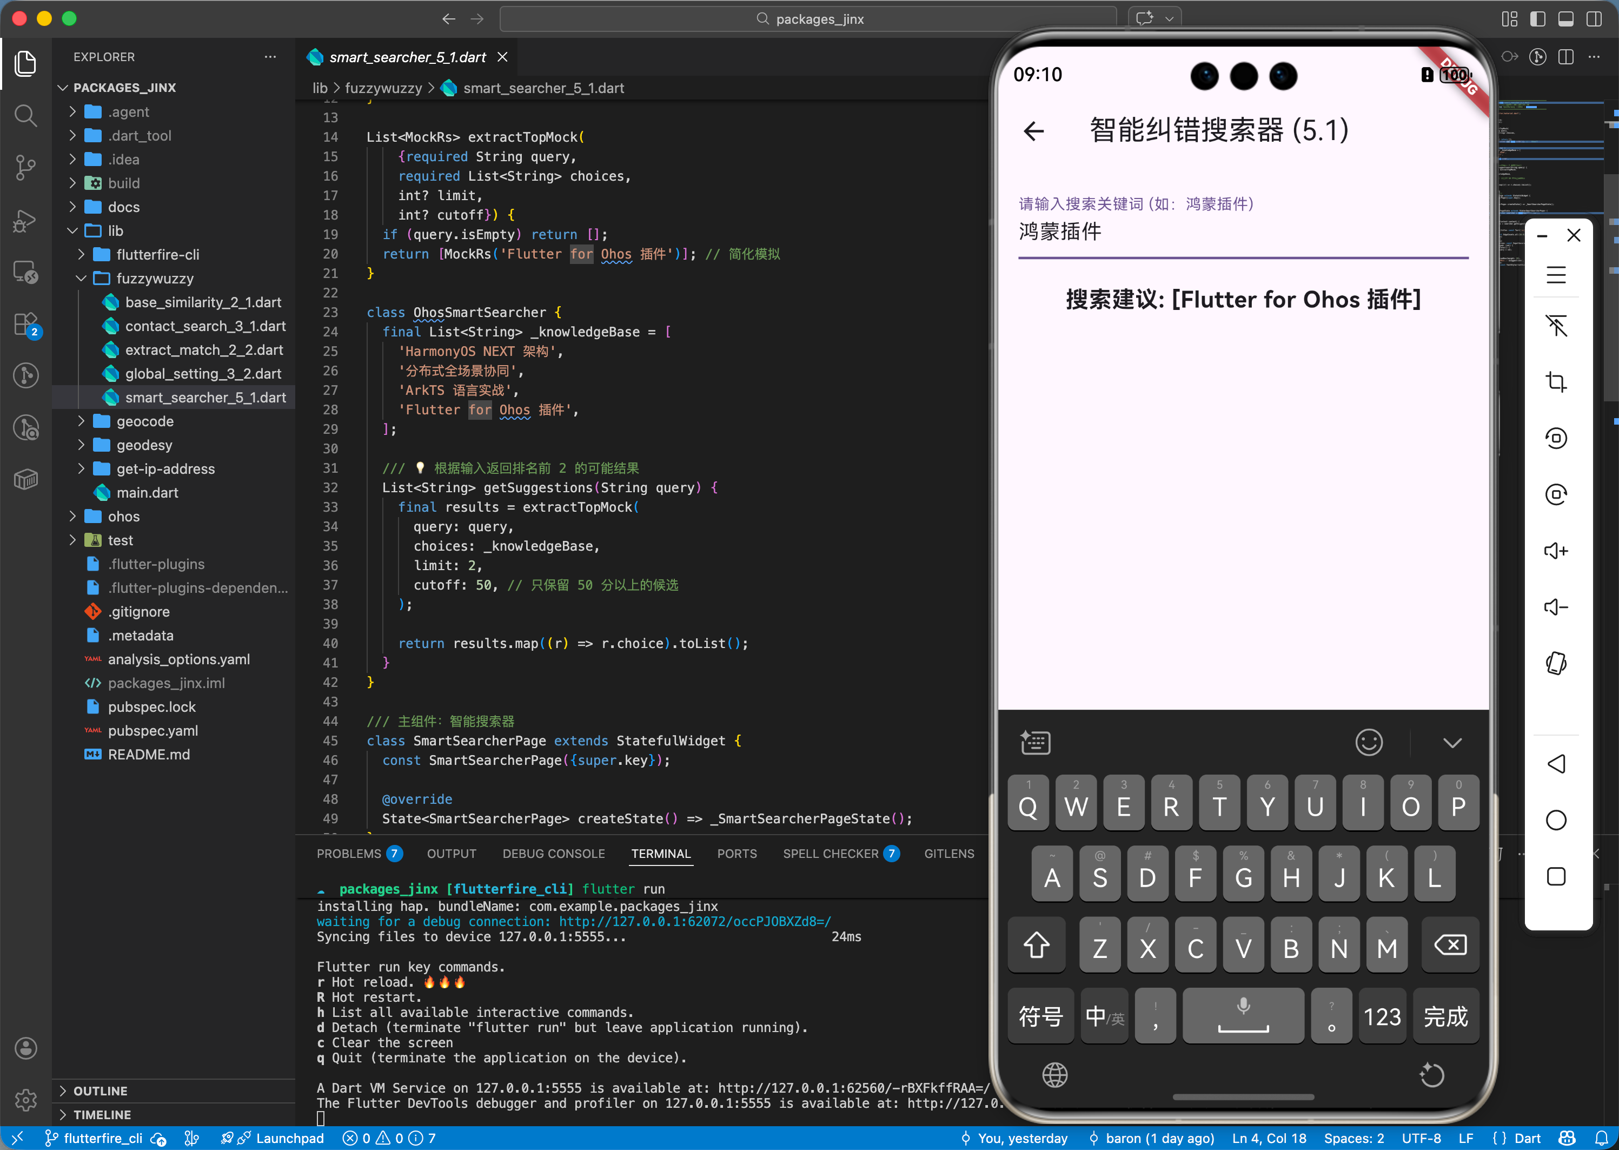Open the Extensions view with badge
This screenshot has height=1150, width=1619.
[25, 325]
